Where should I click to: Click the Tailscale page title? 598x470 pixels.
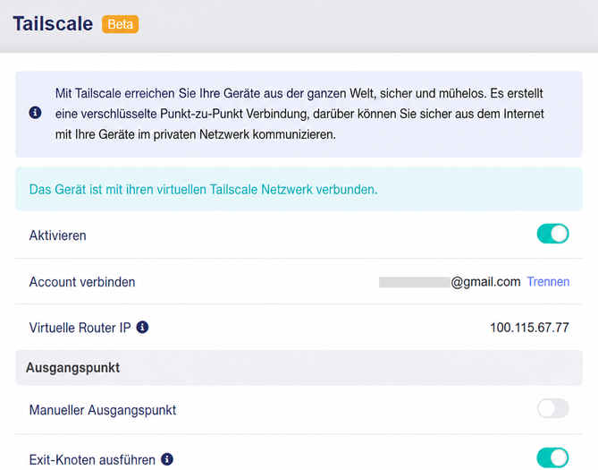(x=53, y=23)
